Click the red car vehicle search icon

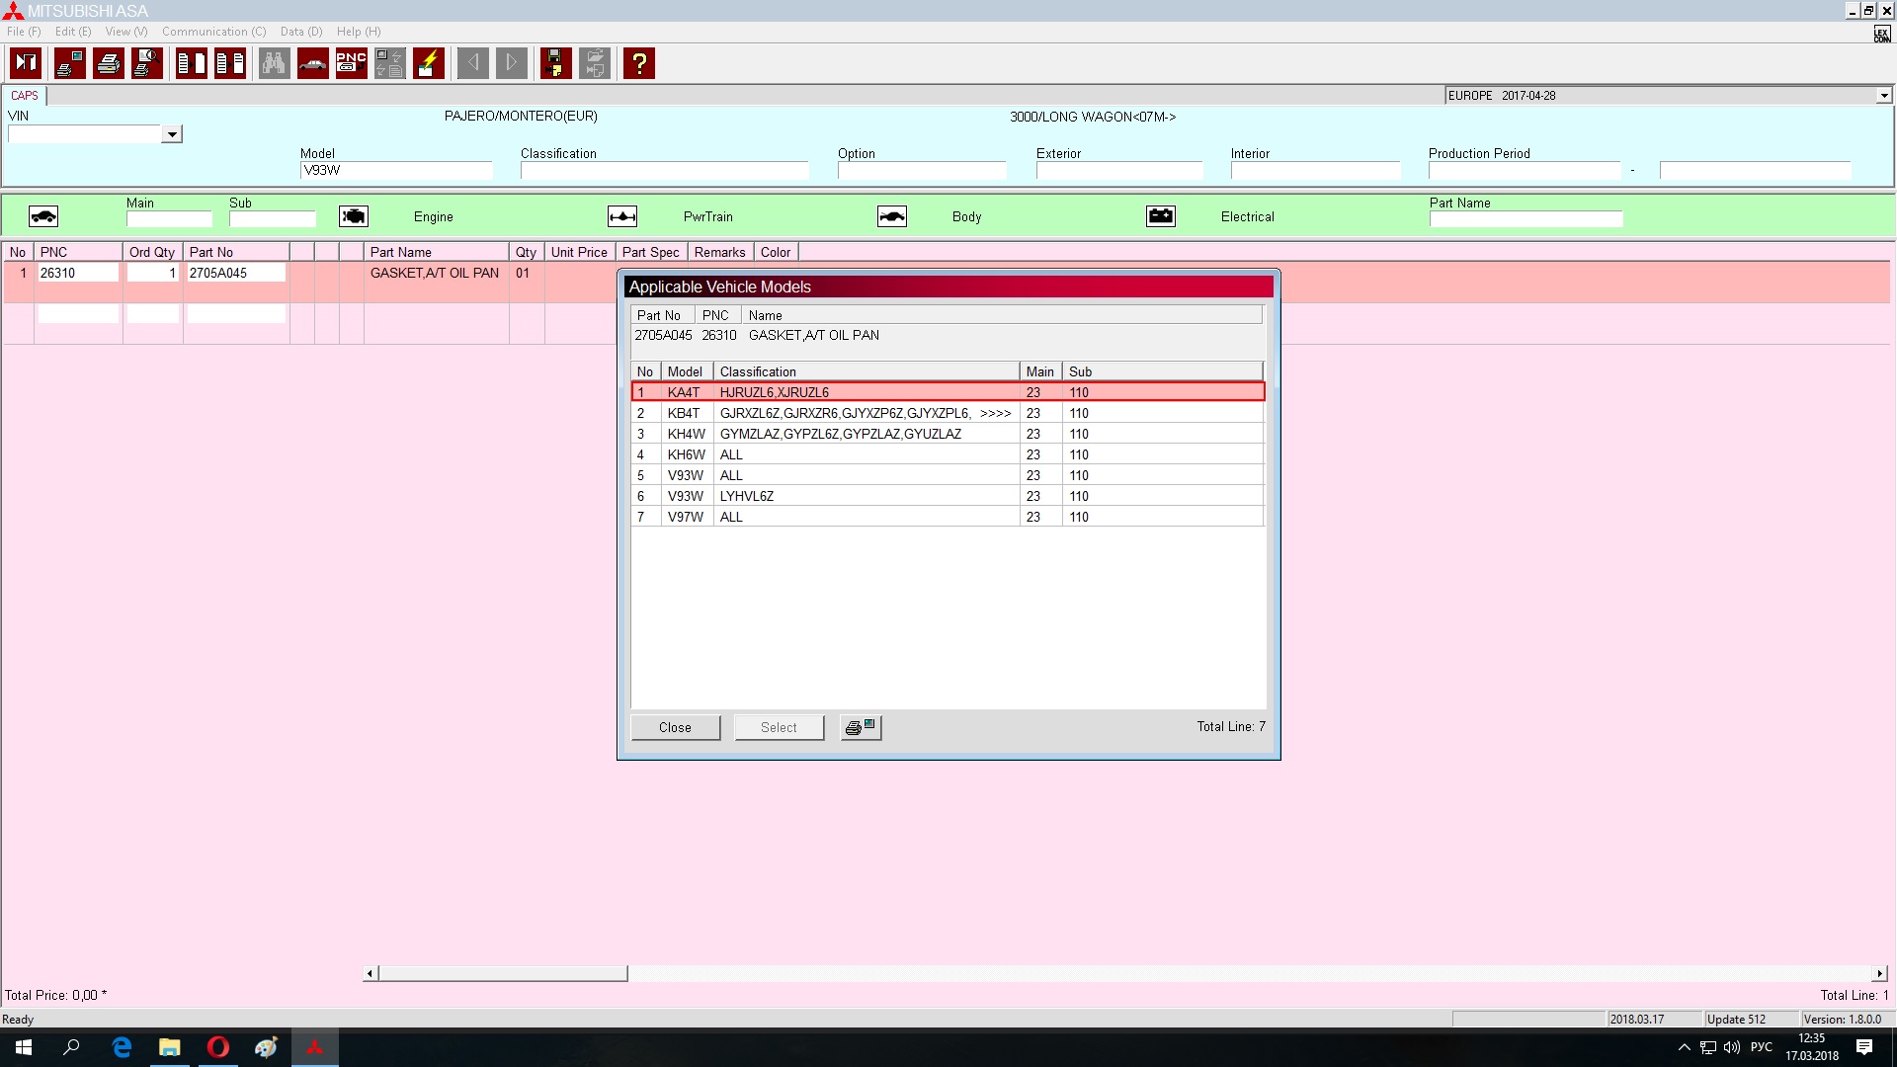(312, 63)
